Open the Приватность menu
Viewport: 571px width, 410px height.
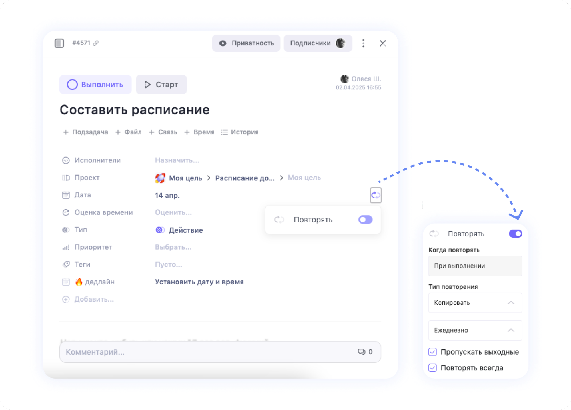(246, 43)
